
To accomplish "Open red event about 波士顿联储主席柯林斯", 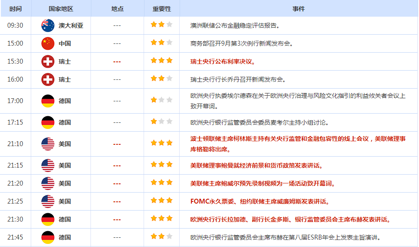I will [298, 144].
